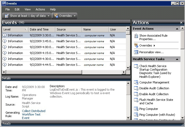Image resolution: width=185 pixels, height=127 pixels.
Task: Click events list horizontal scroll left arrow
Action: 4,72
